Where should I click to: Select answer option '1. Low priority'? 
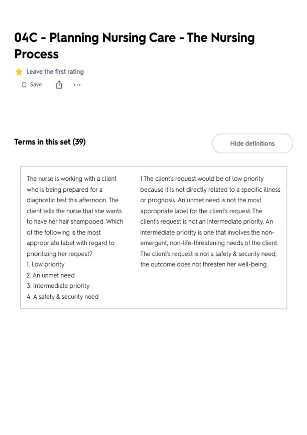46,264
